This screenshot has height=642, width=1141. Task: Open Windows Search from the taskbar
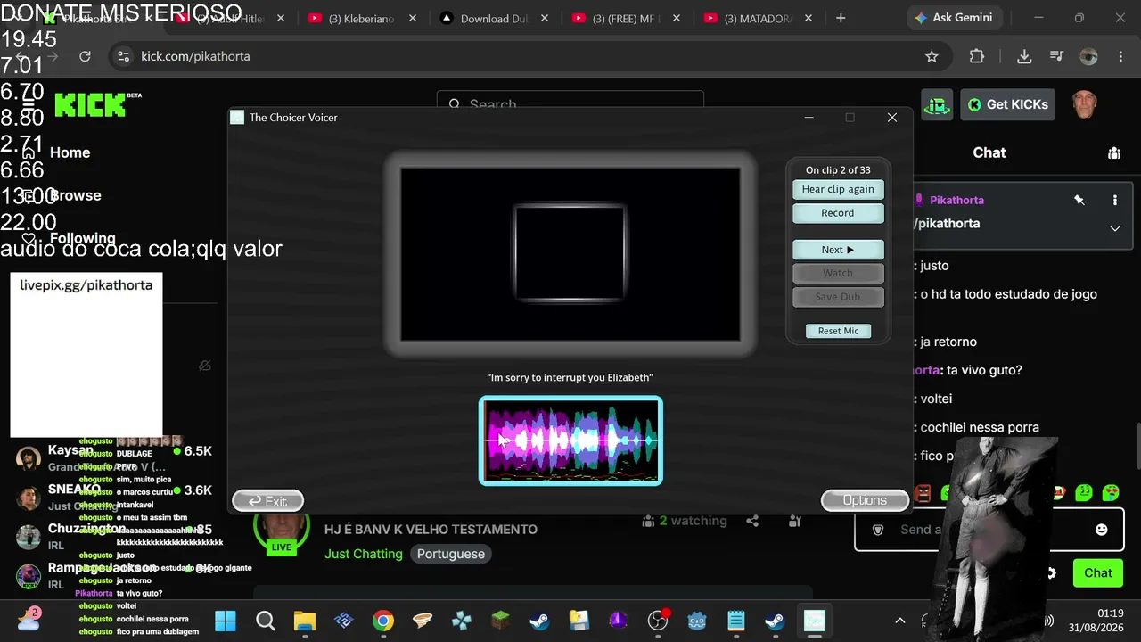coord(265,621)
